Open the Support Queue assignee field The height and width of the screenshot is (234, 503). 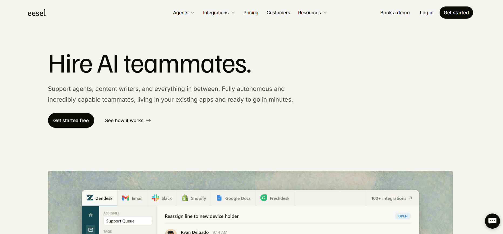coord(128,221)
